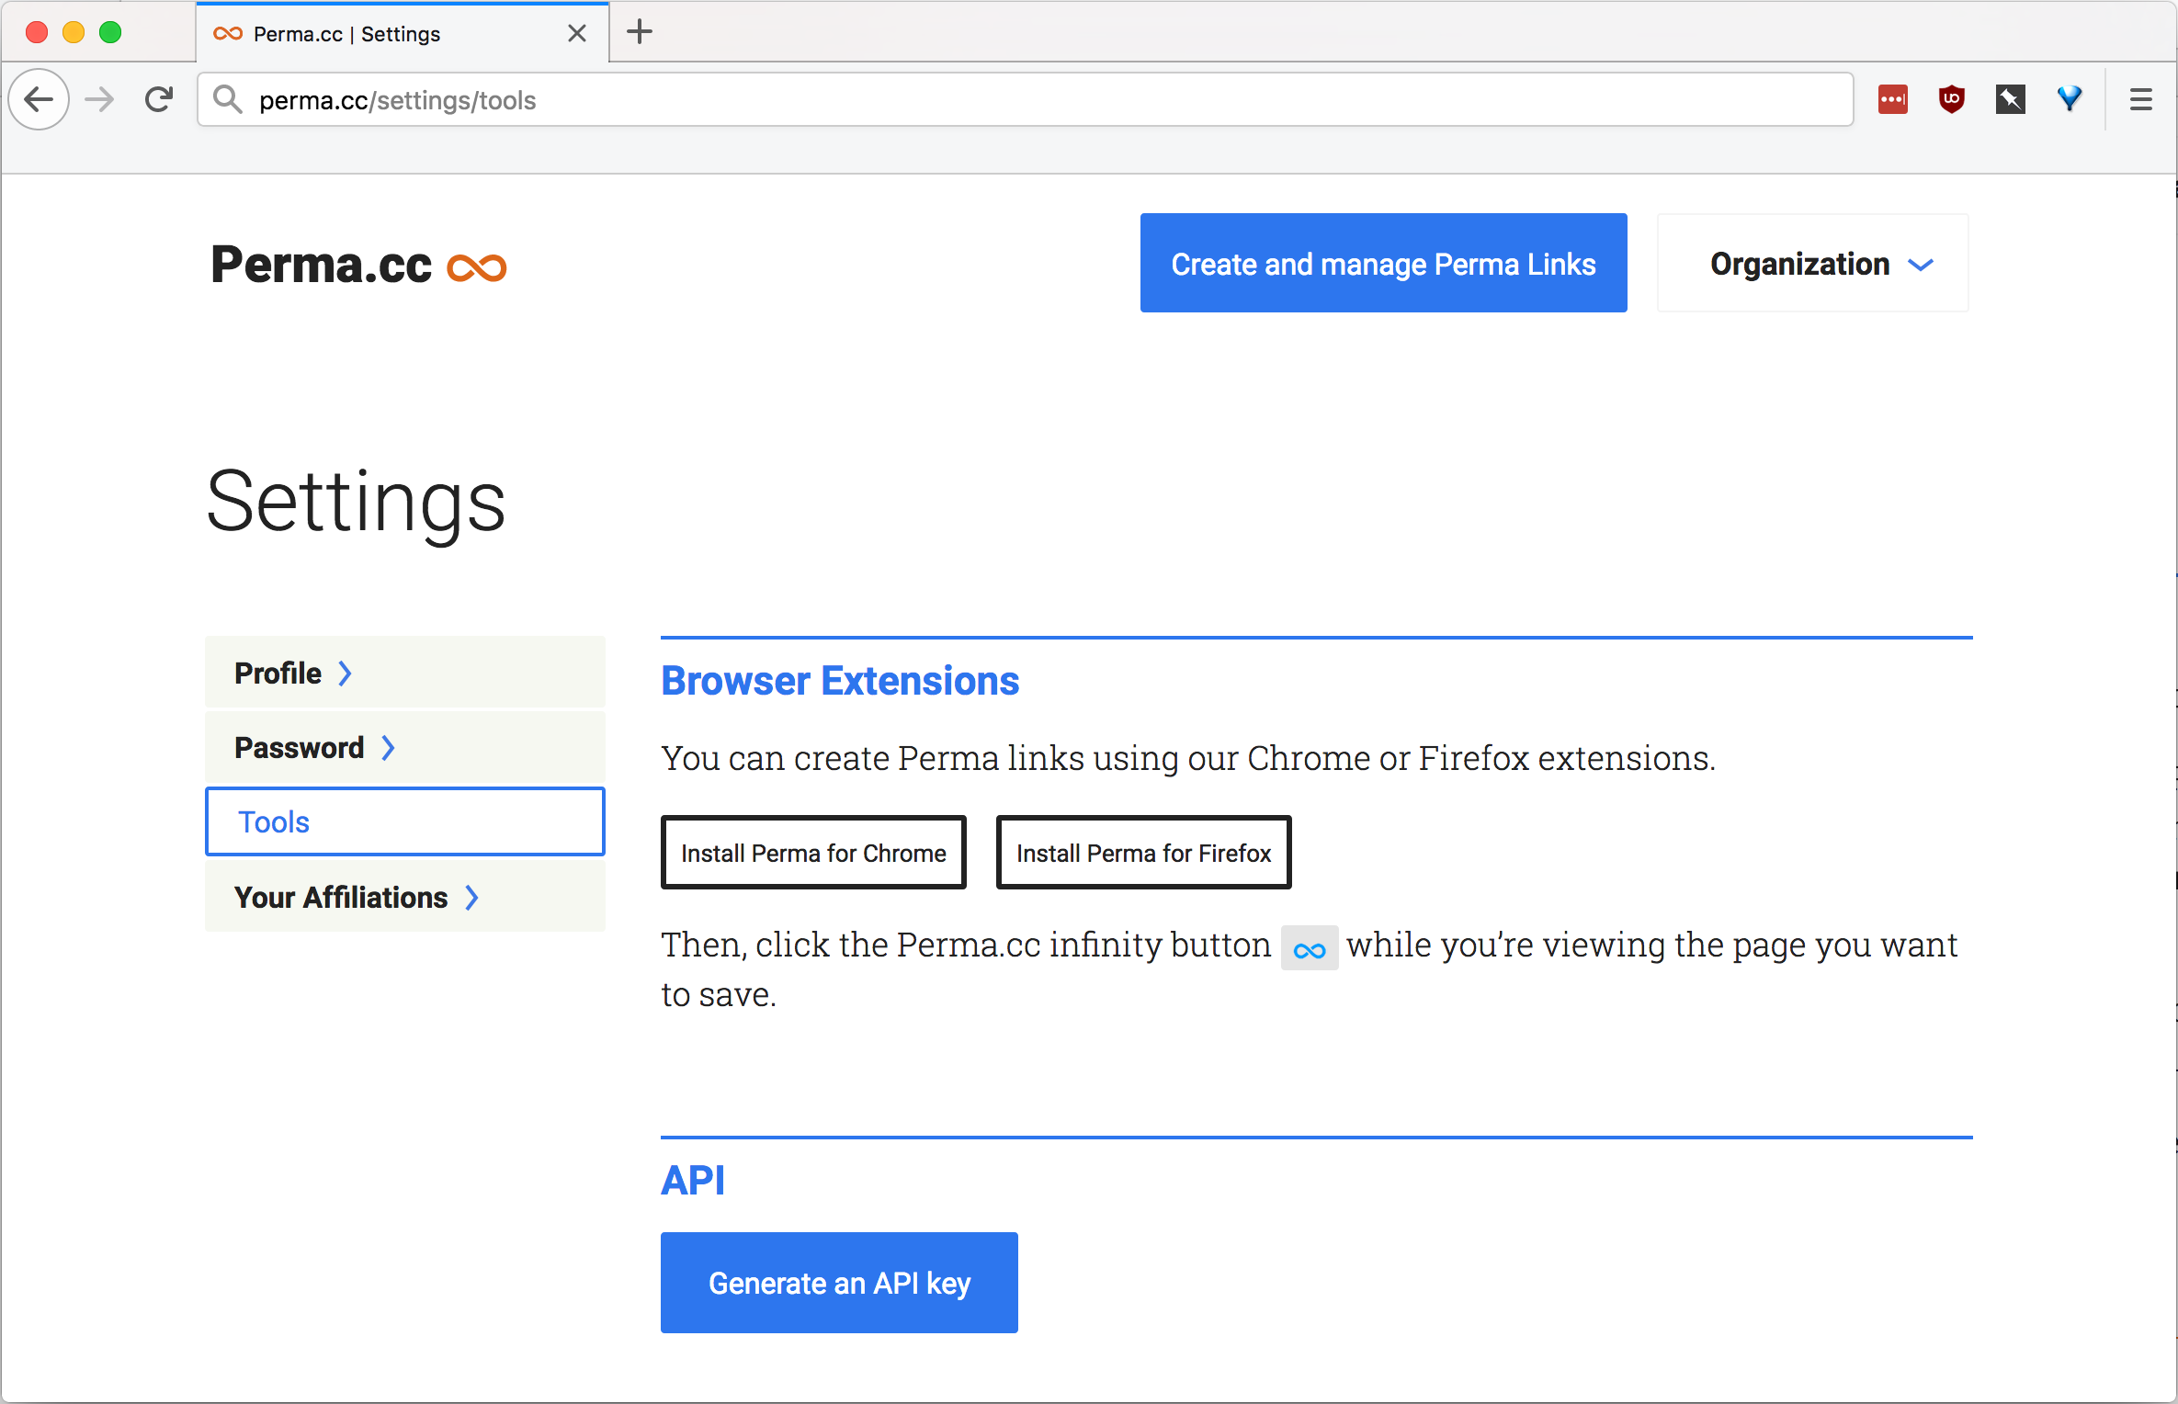
Task: Click the uMatrix extension icon
Action: [x=2010, y=100]
